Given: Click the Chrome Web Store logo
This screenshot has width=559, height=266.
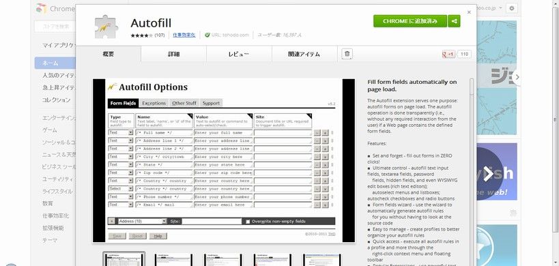Looking at the screenshot, I should click(42, 8).
